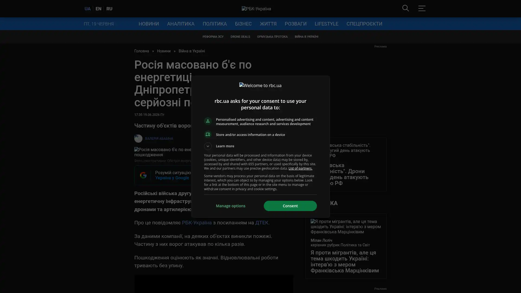Open the АНАЛІТИКА menu item
521x293 pixels.
click(181, 24)
